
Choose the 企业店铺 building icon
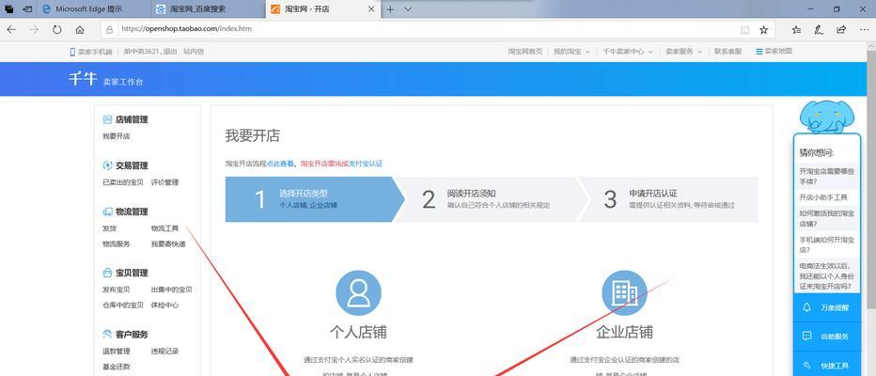pos(624,293)
